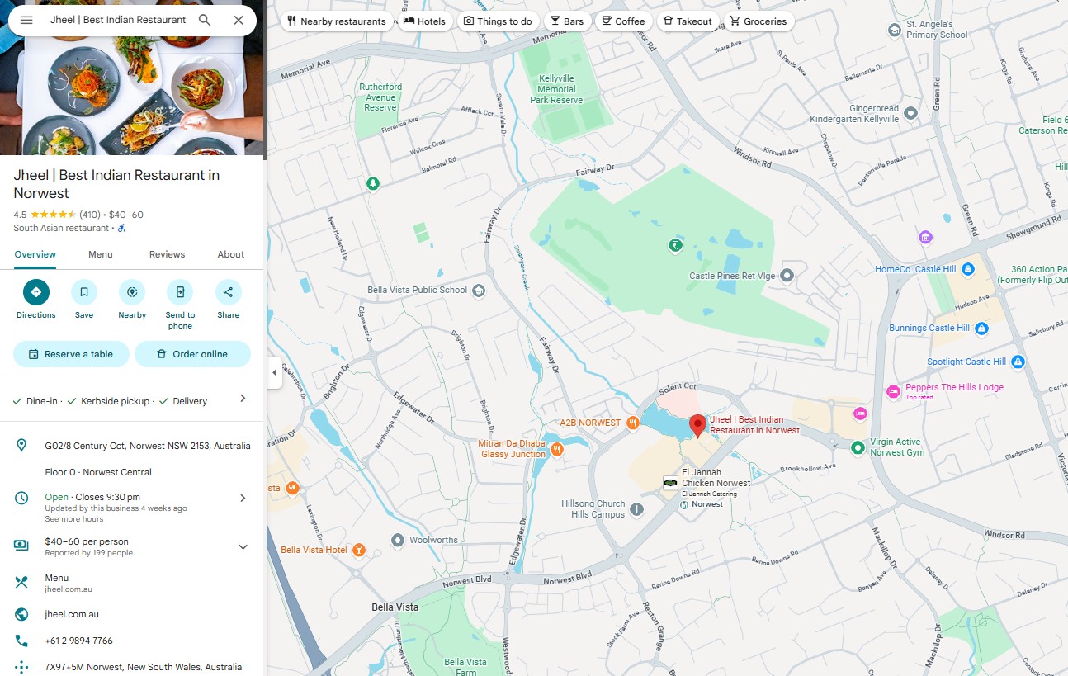Click Order online button

(x=192, y=354)
